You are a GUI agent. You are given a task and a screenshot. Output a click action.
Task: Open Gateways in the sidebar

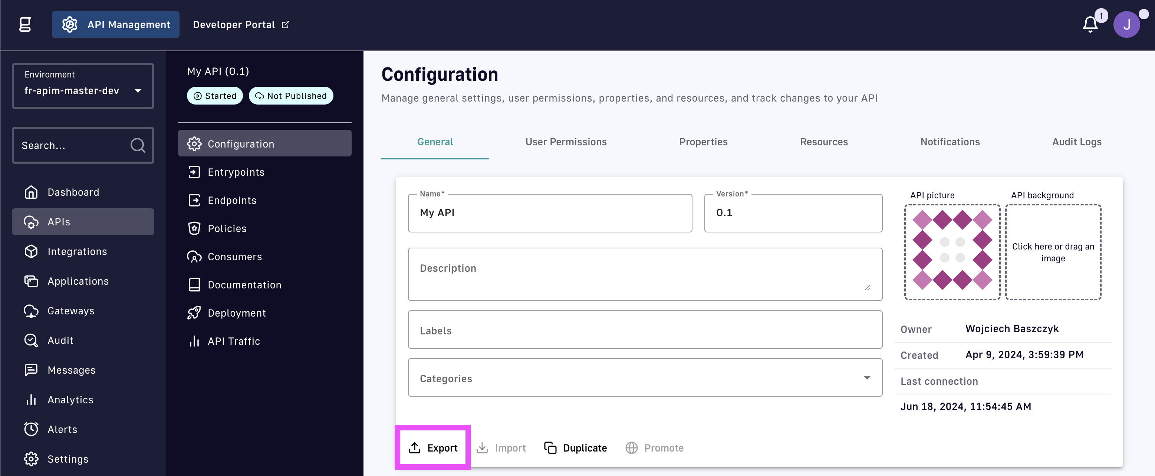click(x=71, y=311)
